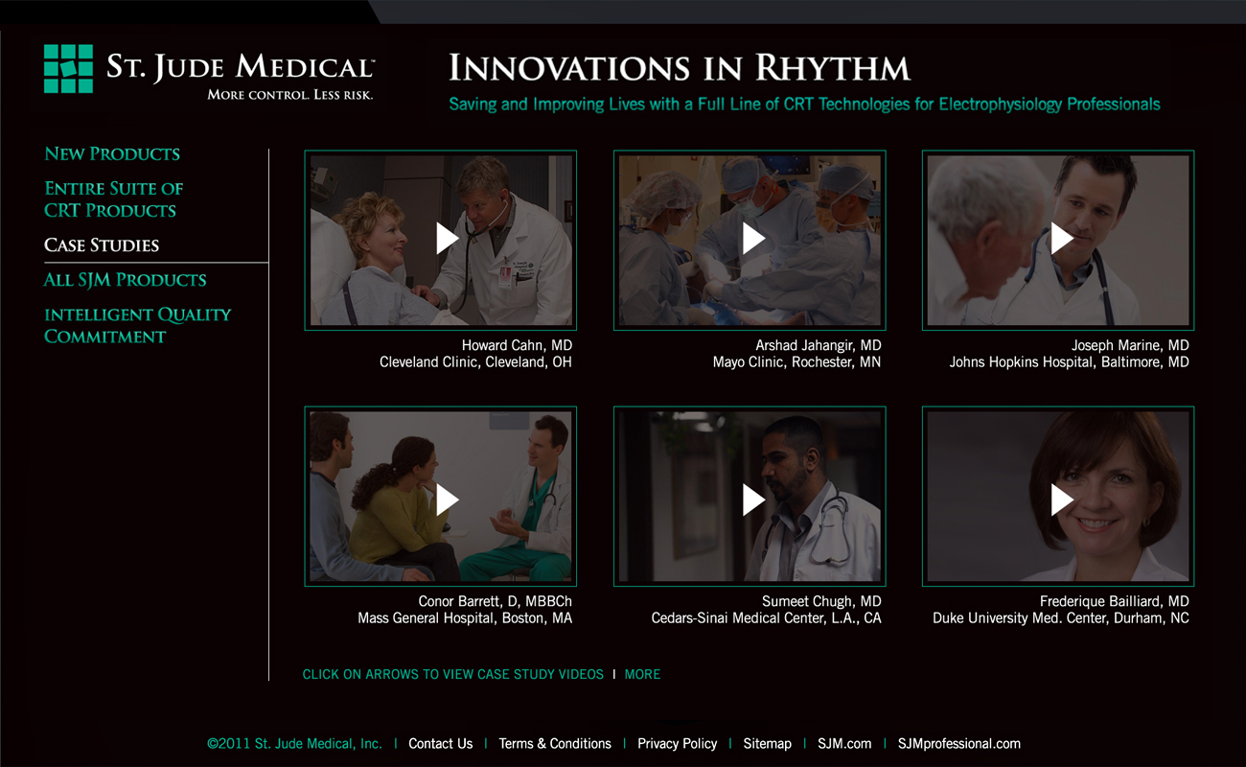1246x767 pixels.
Task: Visit SJM.com from footer
Action: (844, 743)
